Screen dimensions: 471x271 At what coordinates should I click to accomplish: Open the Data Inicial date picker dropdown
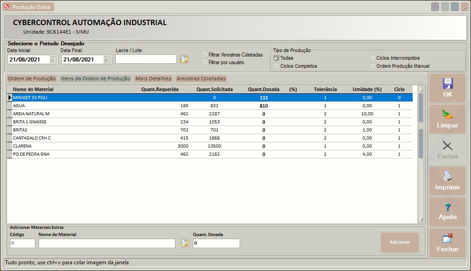(x=53, y=60)
